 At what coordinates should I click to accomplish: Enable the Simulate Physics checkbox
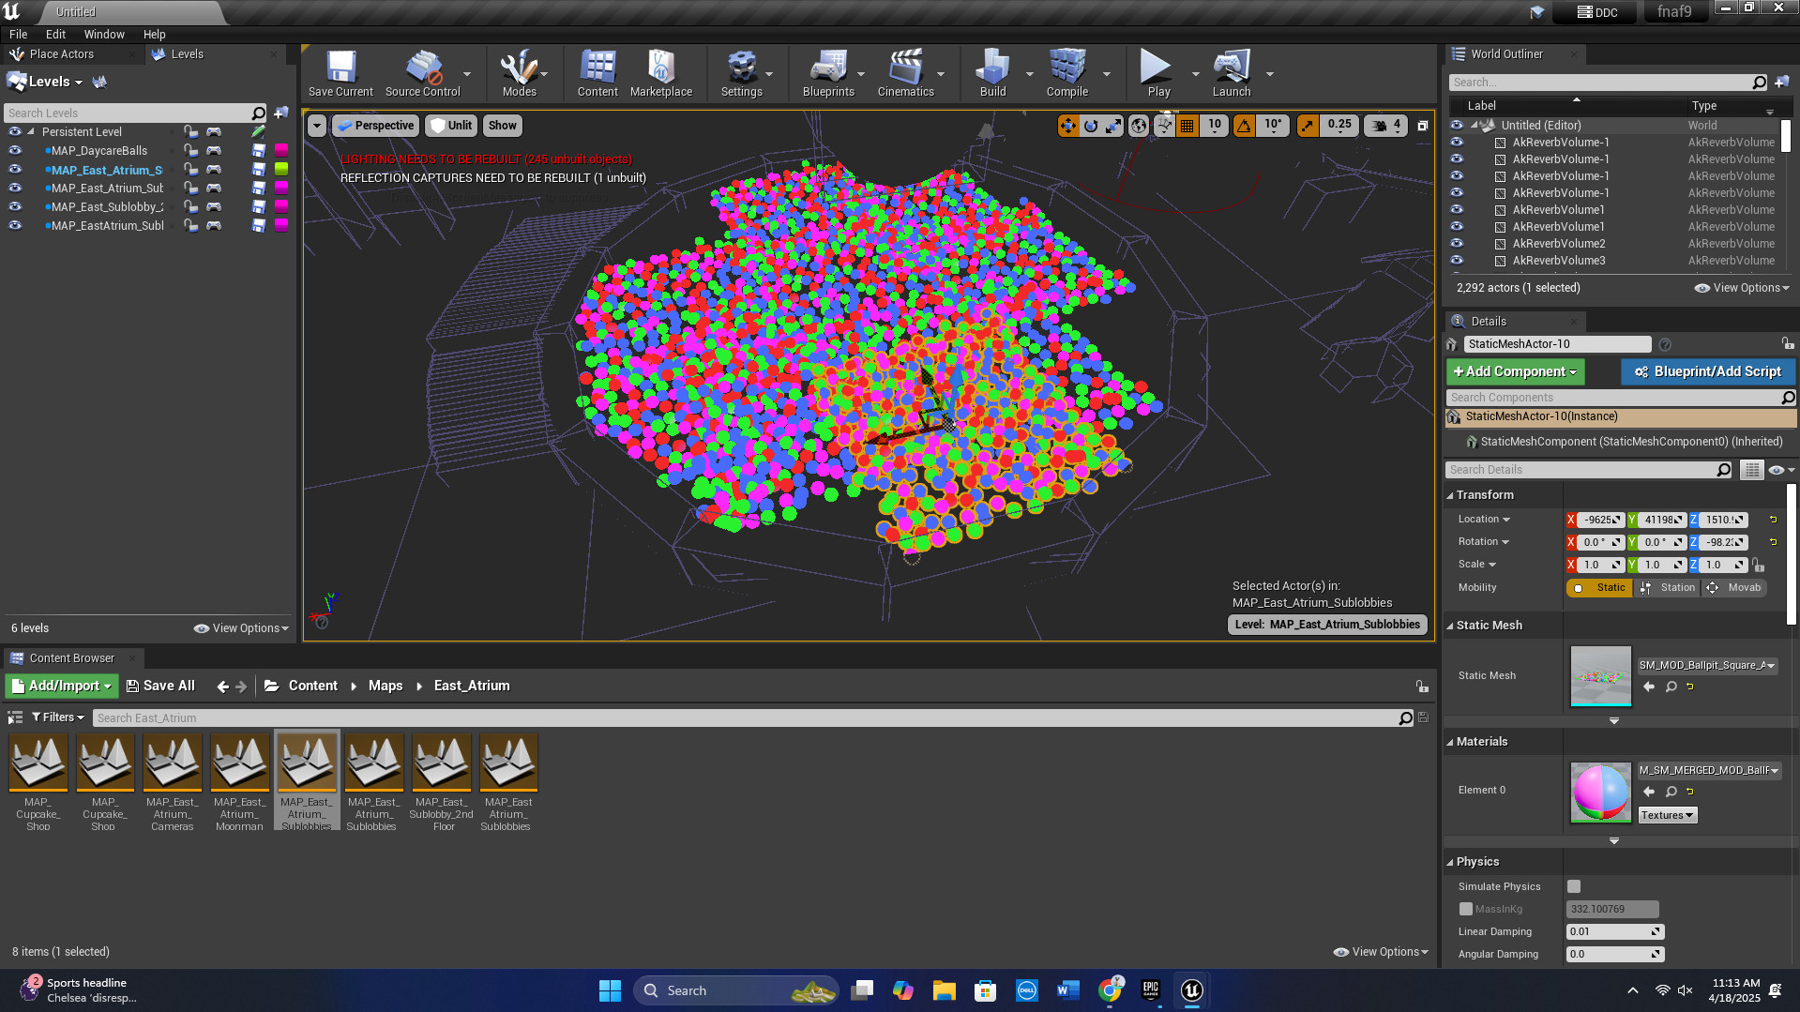(1574, 886)
